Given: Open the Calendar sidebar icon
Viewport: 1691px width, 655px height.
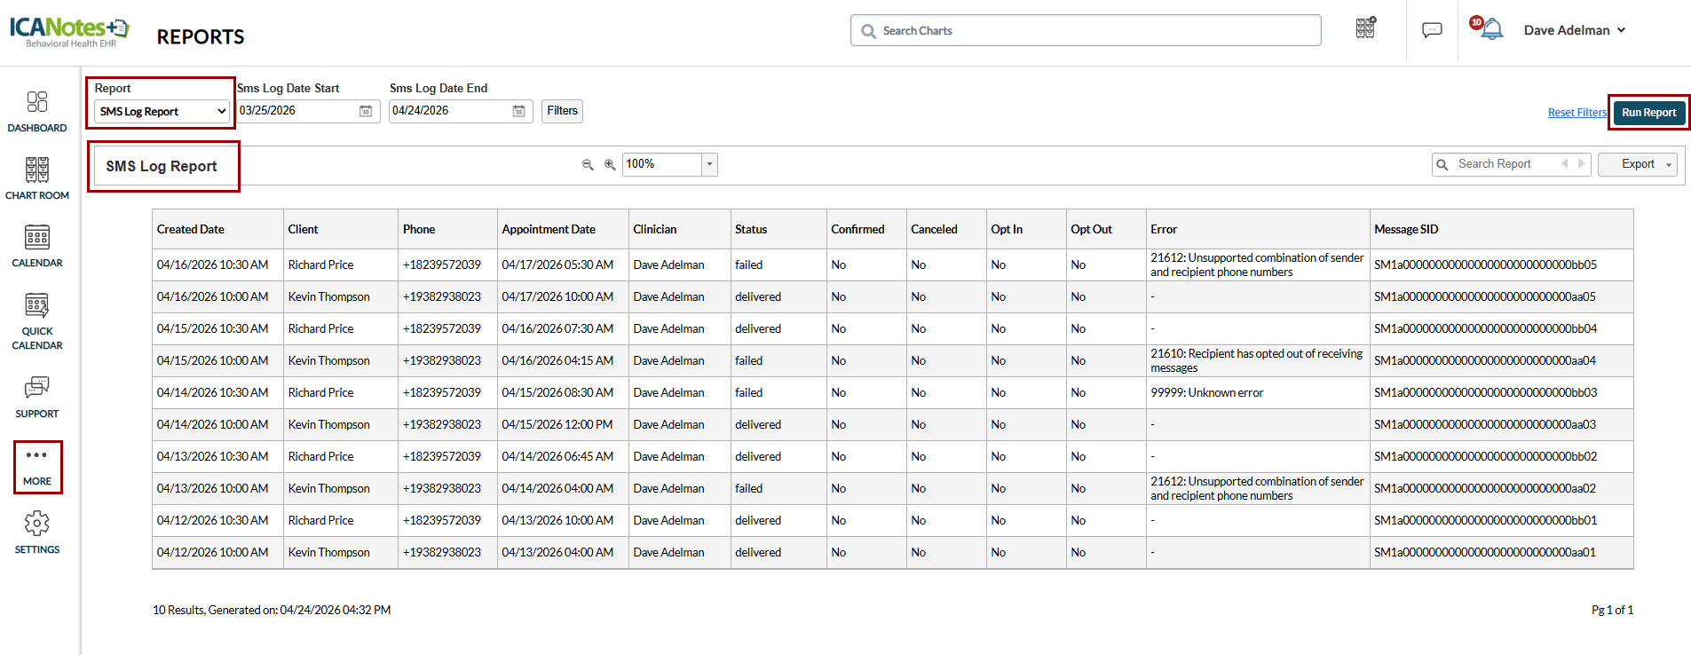Looking at the screenshot, I should 37,246.
